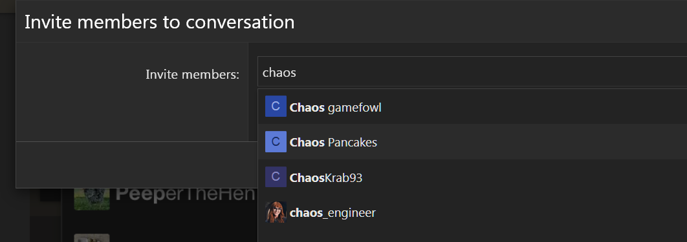Pick ChaosKrab93 from the member list

tap(472, 177)
